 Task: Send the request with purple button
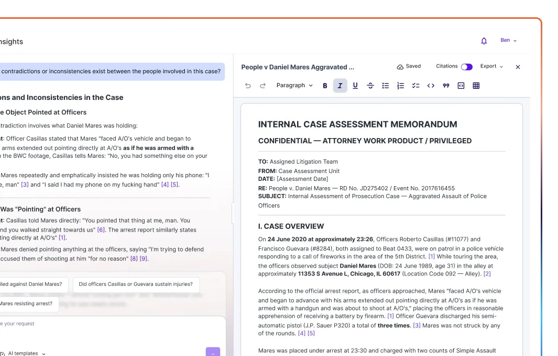[x=213, y=352]
